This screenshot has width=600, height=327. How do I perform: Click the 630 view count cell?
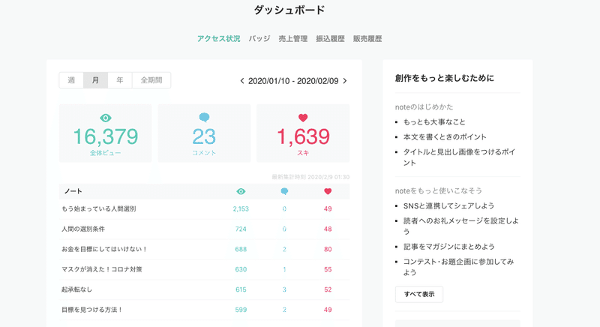[x=241, y=270]
